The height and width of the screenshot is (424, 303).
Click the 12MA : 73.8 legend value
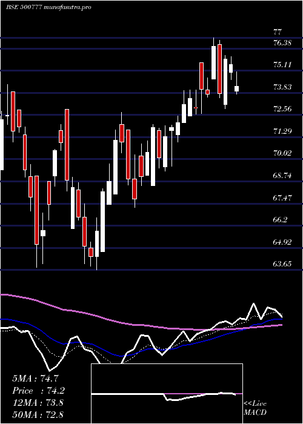(x=38, y=402)
